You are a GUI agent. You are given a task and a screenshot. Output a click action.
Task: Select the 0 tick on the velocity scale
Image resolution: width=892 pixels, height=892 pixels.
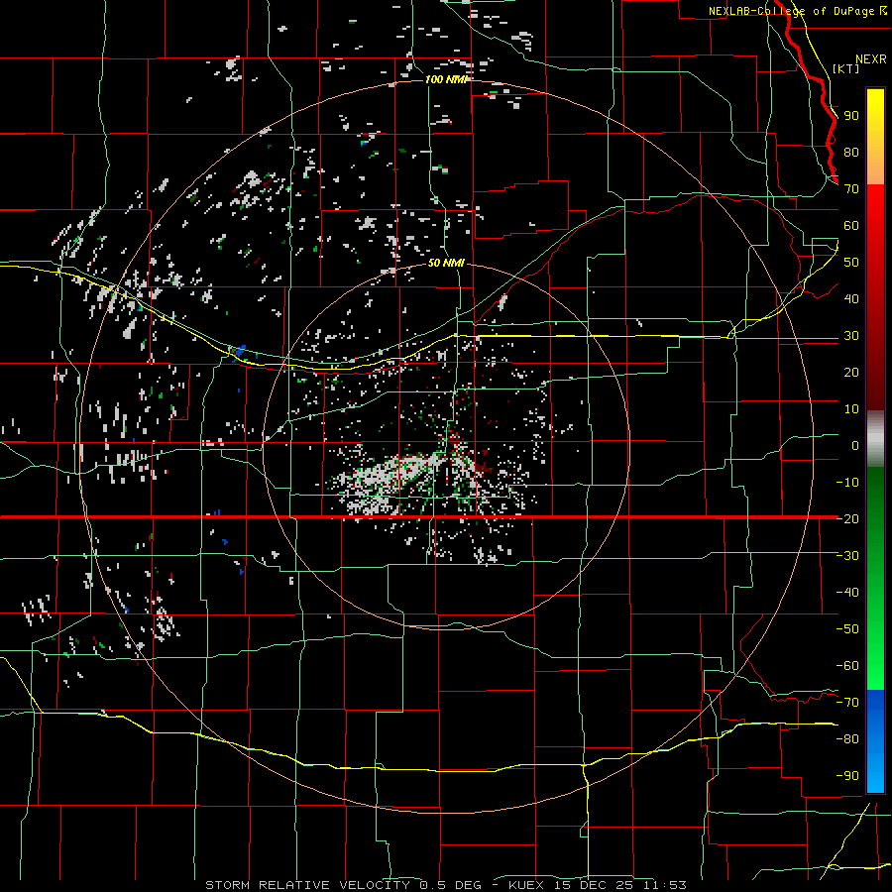(855, 445)
